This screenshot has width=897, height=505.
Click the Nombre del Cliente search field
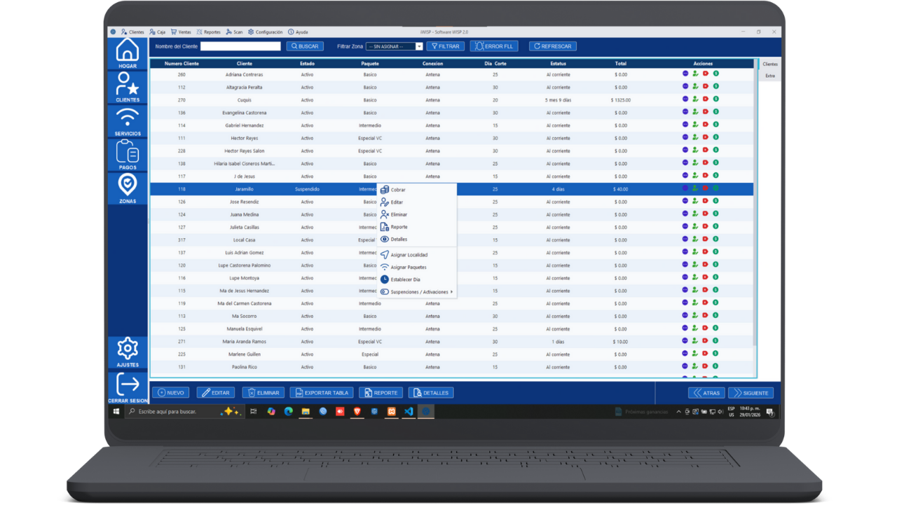pyautogui.click(x=240, y=46)
